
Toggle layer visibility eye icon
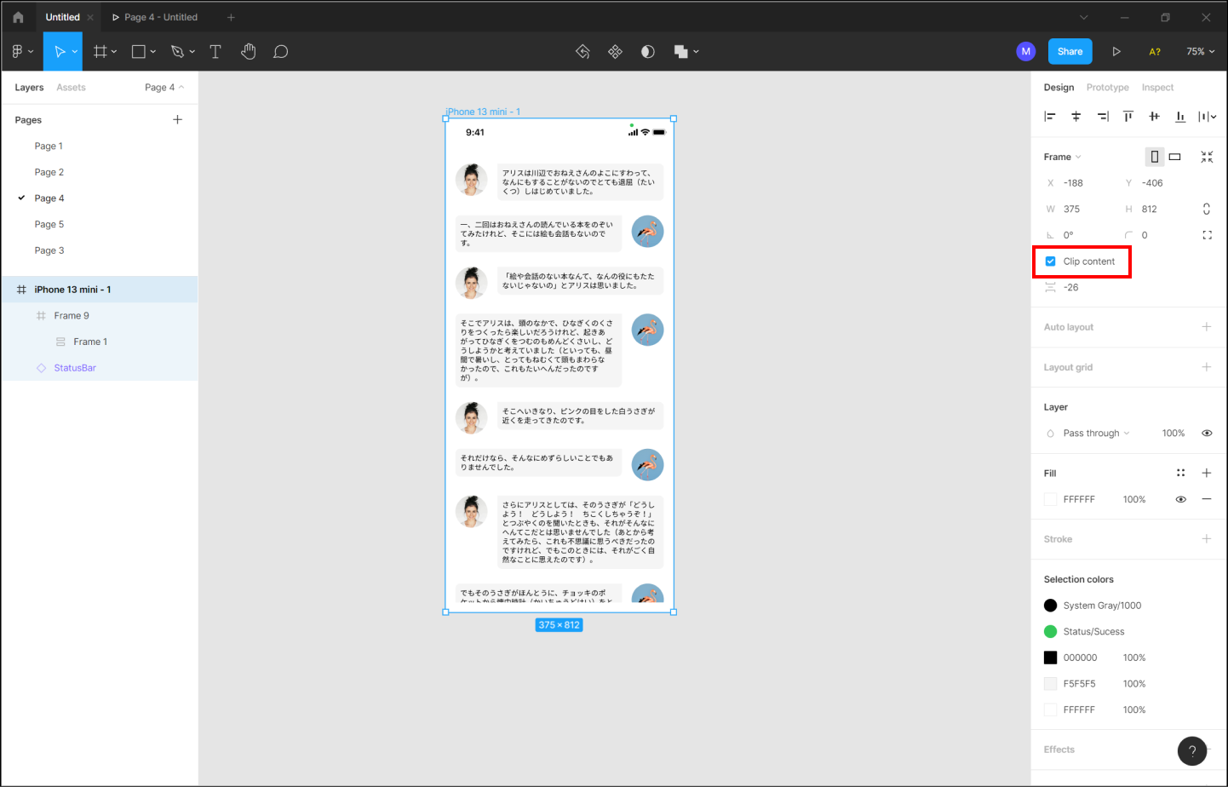click(1207, 434)
